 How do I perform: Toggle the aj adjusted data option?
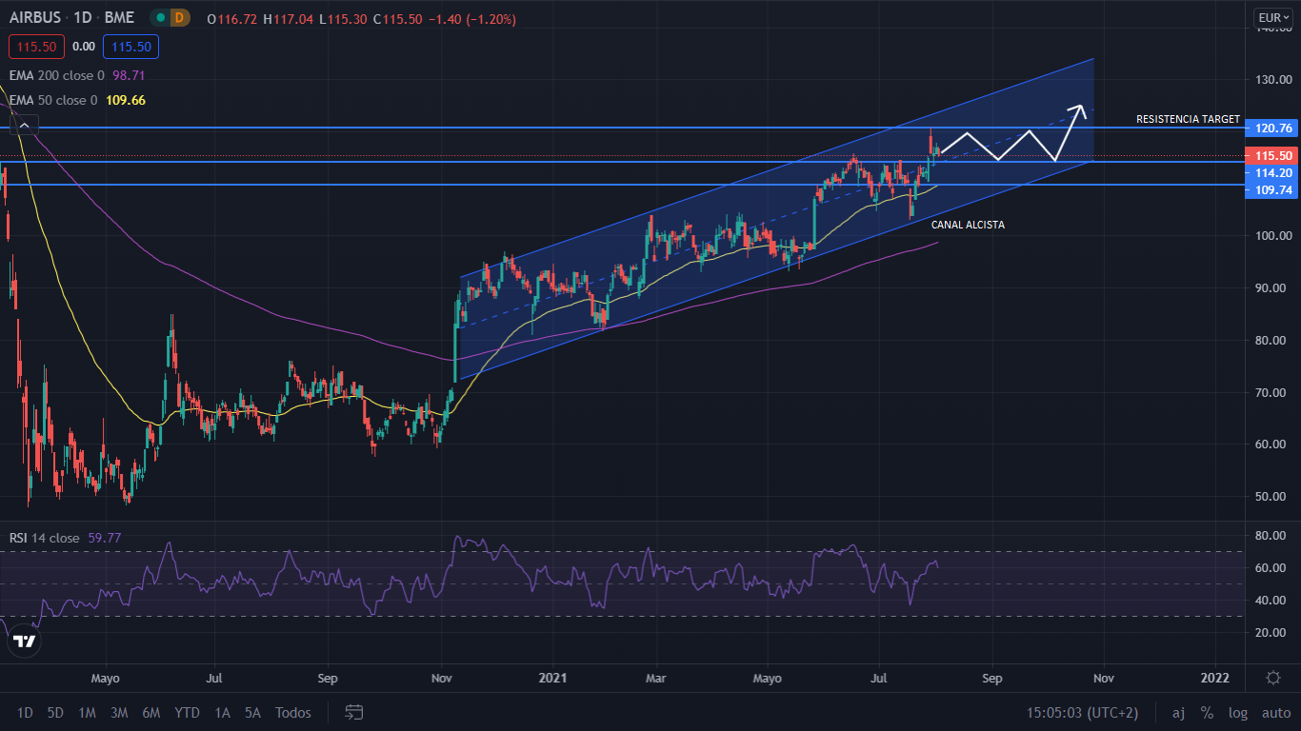pos(1178,712)
